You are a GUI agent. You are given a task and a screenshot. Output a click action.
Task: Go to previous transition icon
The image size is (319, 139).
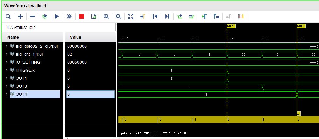coord(179,16)
